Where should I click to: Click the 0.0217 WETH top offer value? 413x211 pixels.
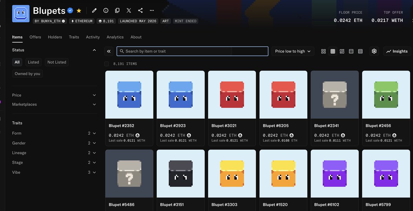point(387,20)
